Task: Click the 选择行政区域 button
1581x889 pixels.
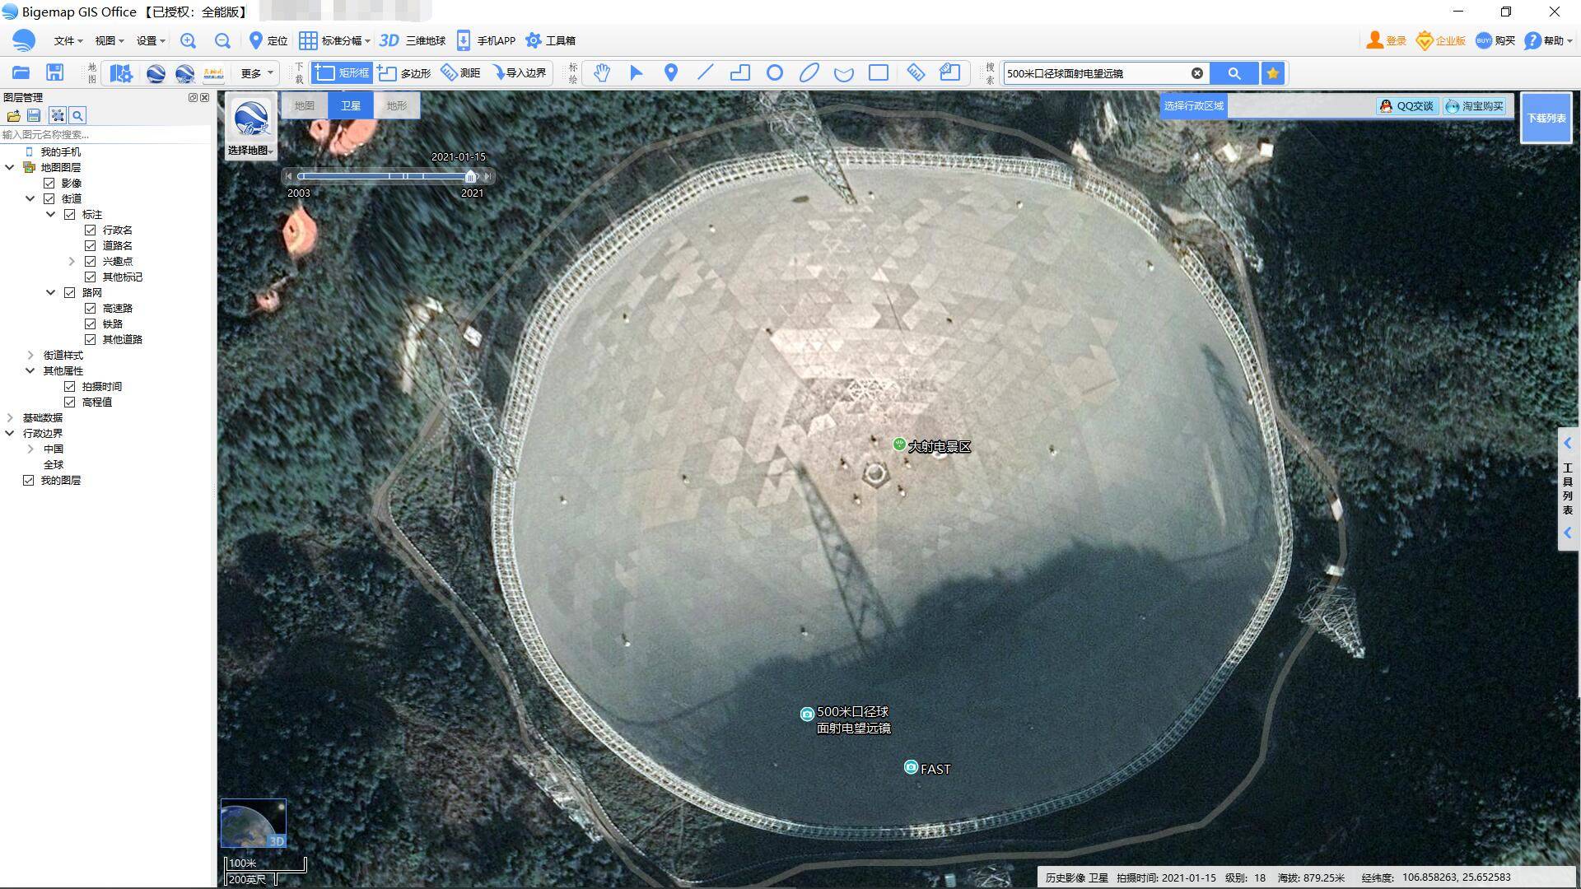Action: pos(1193,106)
